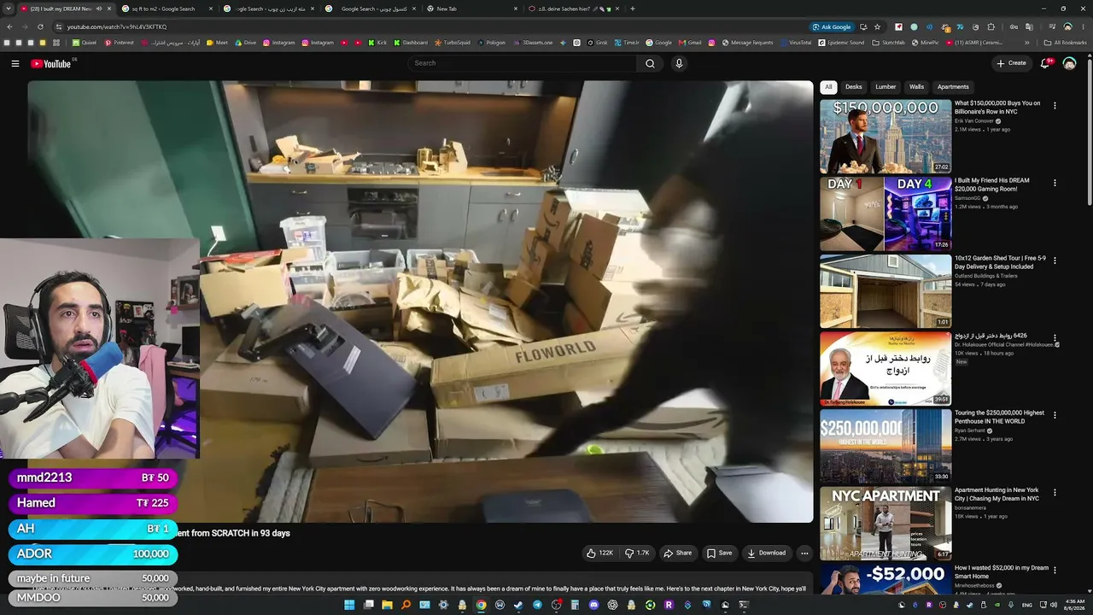Open options for the Apartment Hunting video

coord(1055,492)
